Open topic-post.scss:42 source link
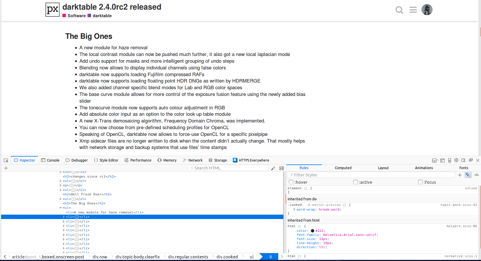The height and width of the screenshot is (261, 481). (459, 205)
